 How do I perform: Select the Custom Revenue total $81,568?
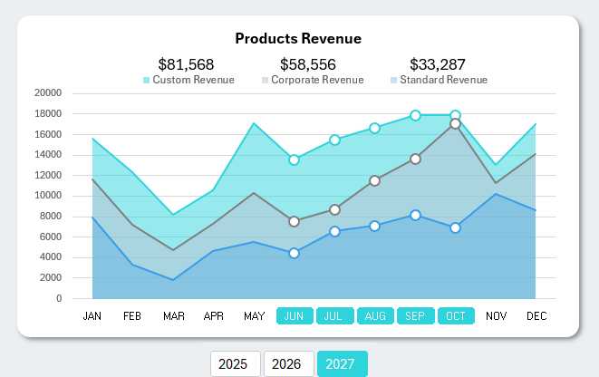coord(186,64)
